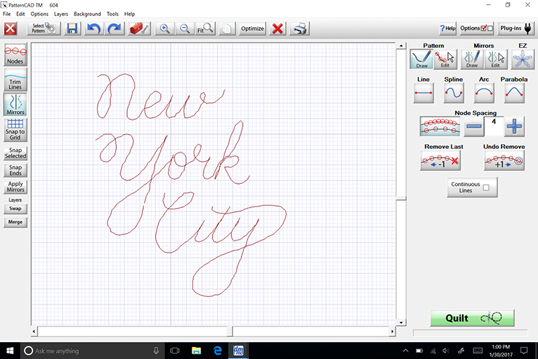Click the Undo arrow in toolbar
Screen dimensions: 538x359
click(x=93, y=29)
